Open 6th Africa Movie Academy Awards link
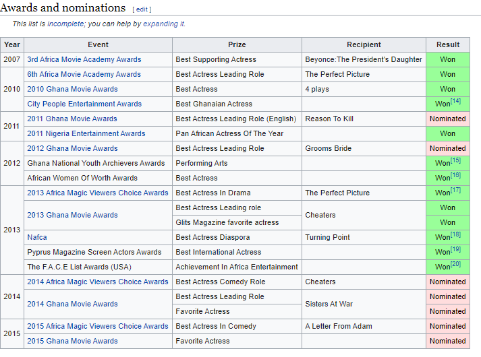 (x=84, y=74)
